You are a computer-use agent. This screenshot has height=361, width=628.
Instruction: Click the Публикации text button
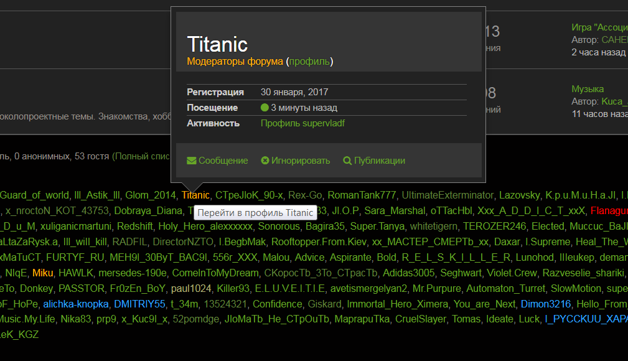(x=380, y=161)
